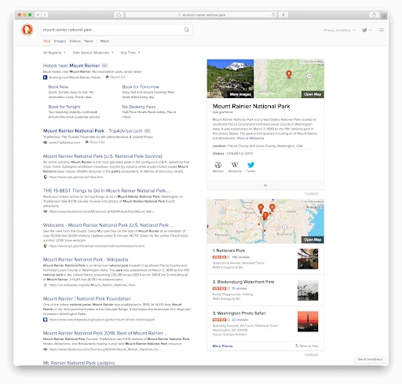This screenshot has height=384, width=402.
Task: Reload the page with the refresh icon
Action: (273, 15)
